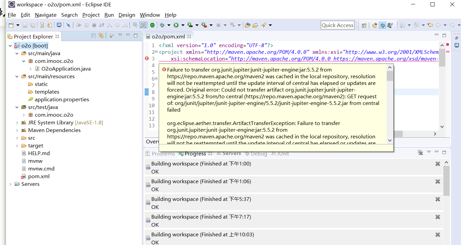Click the Run External Tools icon
Image resolution: width=461 pixels, height=245 pixels.
204,25
